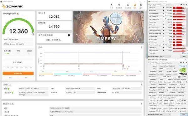Viewport: 188px width, 116px height.
Task: Toggle the OpenCL computing checkbox
Action: (x=158, y=109)
